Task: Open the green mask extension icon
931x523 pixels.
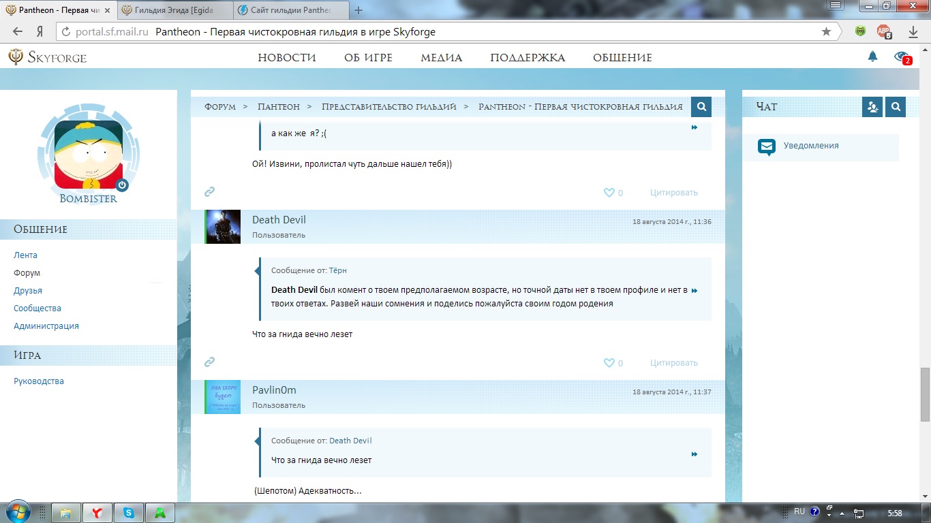Action: click(861, 31)
